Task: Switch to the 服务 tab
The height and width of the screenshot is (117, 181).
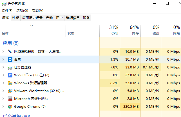Action: point(86,18)
